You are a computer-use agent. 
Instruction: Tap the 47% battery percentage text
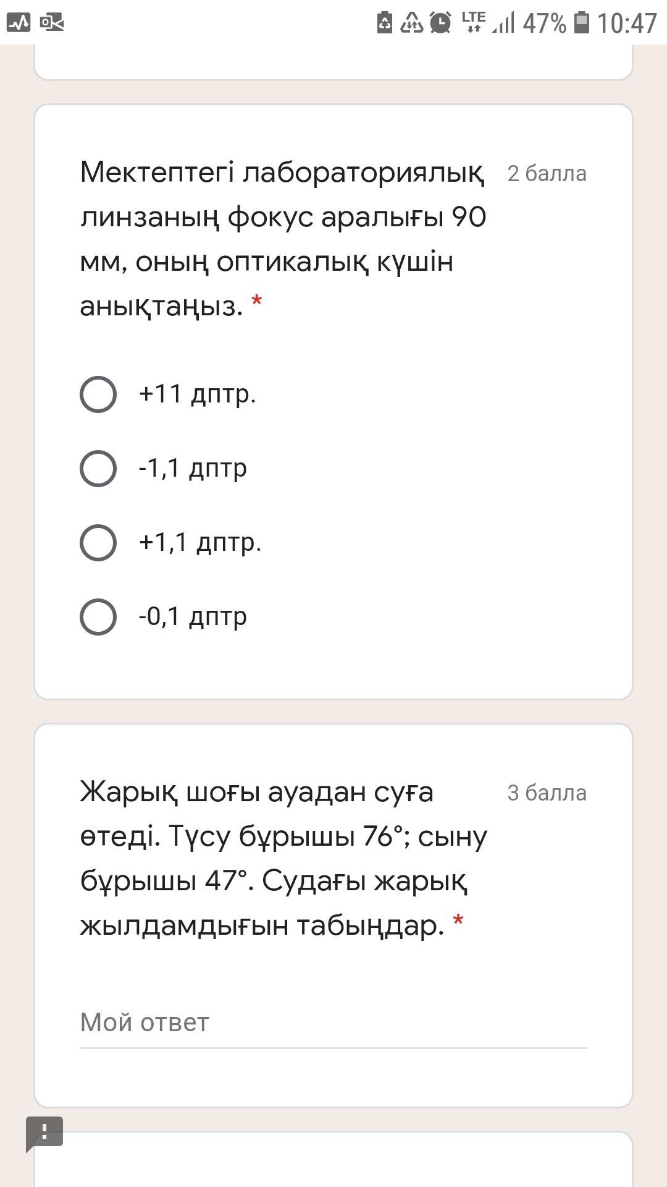click(x=545, y=23)
